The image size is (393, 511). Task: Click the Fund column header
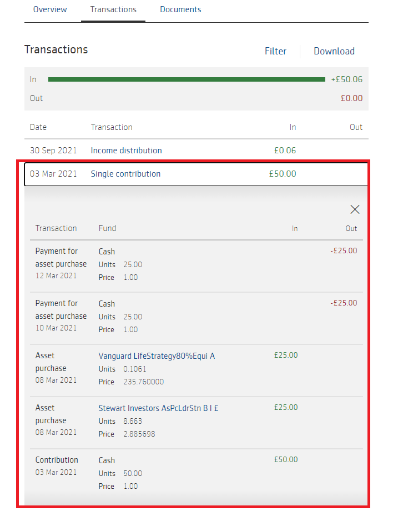[x=107, y=228]
